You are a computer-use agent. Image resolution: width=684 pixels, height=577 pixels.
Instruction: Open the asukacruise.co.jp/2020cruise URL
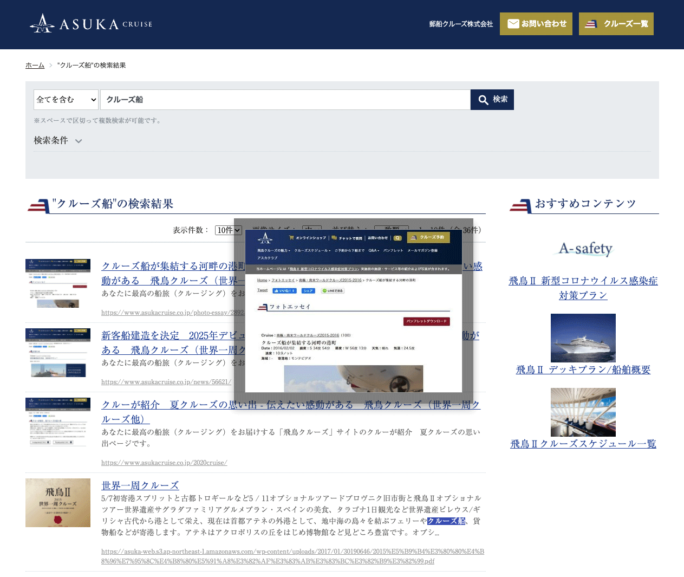[x=164, y=463]
